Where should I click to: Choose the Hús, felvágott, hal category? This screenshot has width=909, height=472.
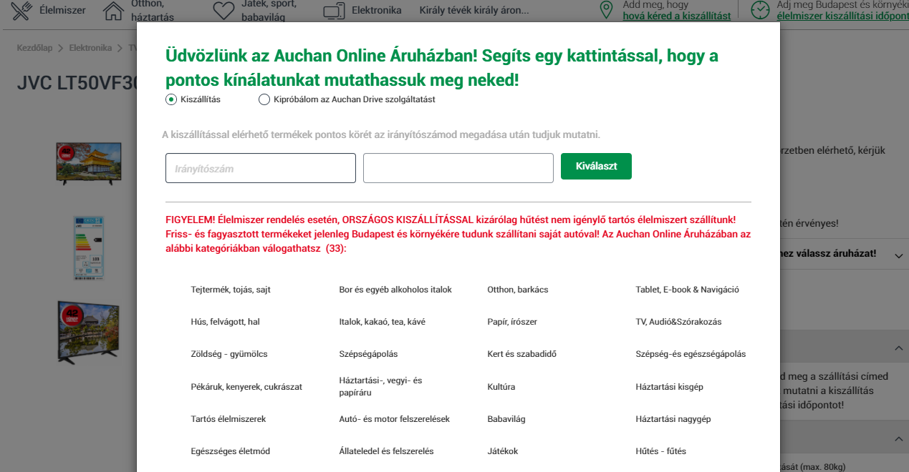(x=225, y=322)
